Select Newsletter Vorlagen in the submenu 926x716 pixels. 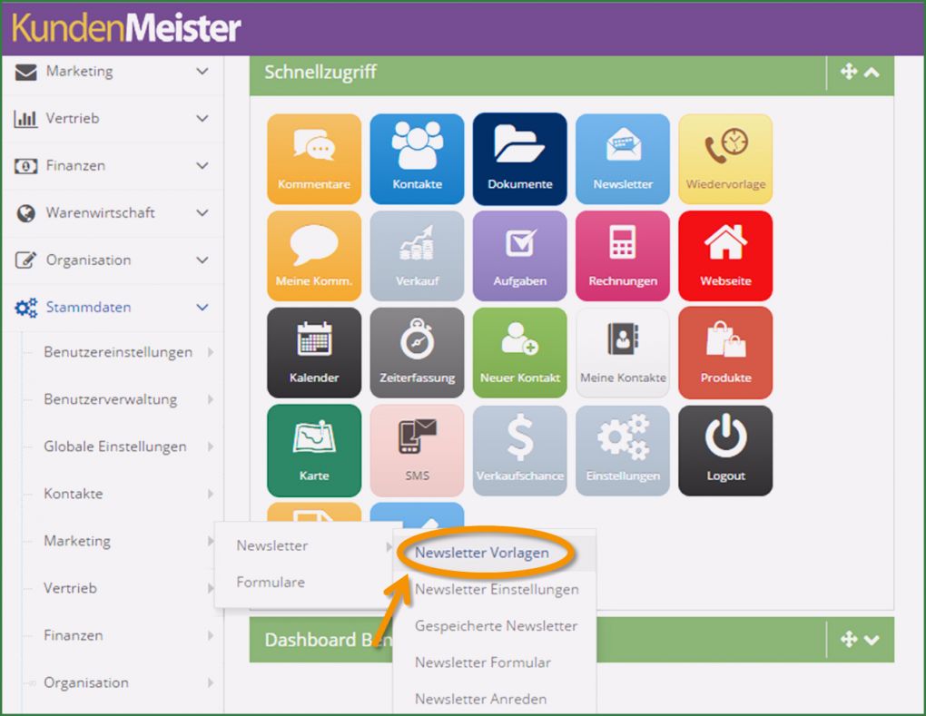482,553
